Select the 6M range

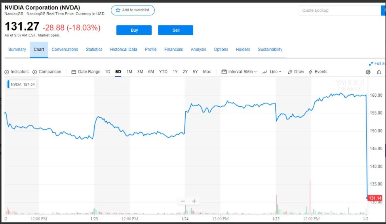point(151,72)
